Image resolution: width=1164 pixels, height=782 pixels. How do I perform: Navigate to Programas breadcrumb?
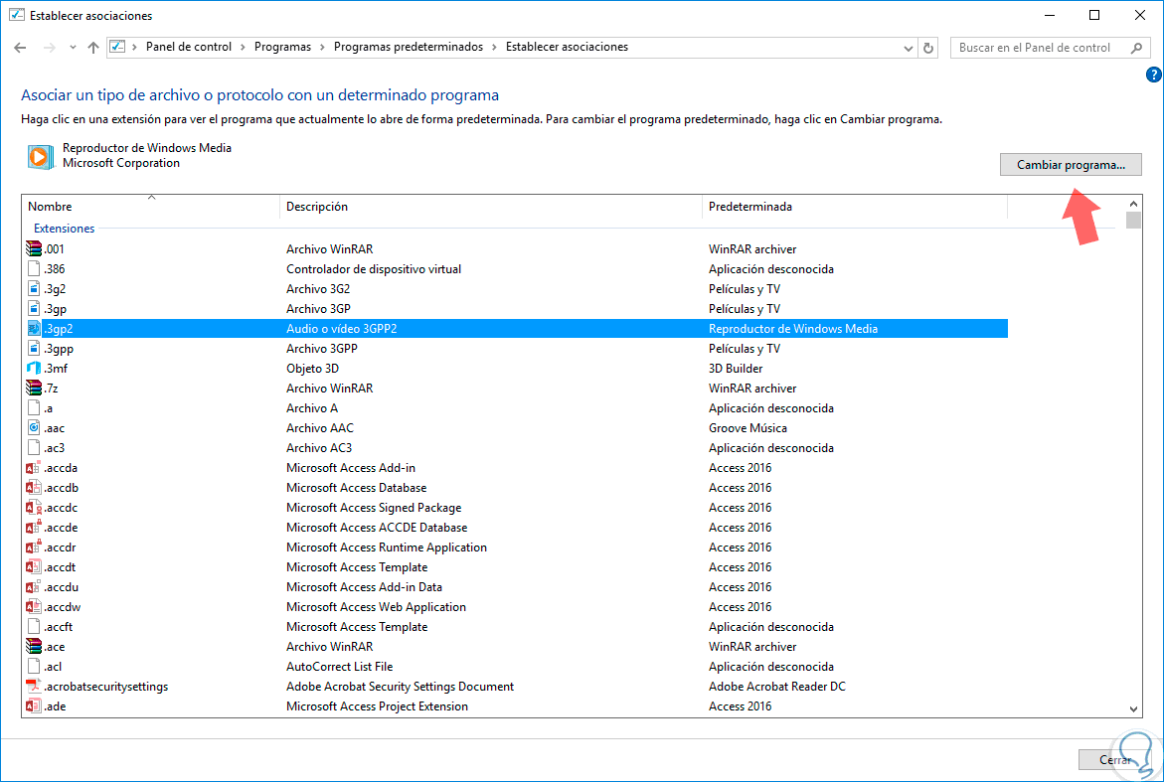[283, 47]
